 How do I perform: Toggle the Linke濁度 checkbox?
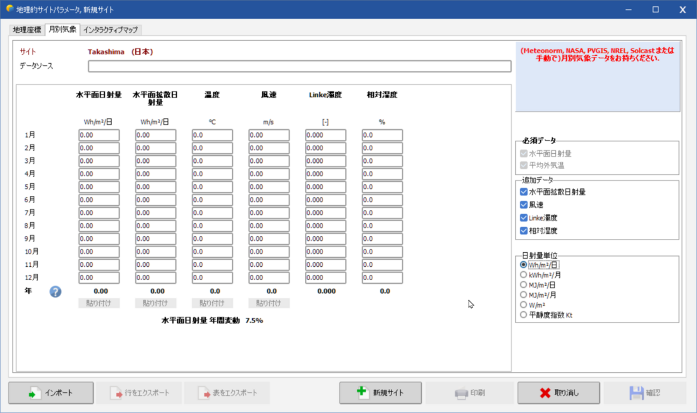524,218
